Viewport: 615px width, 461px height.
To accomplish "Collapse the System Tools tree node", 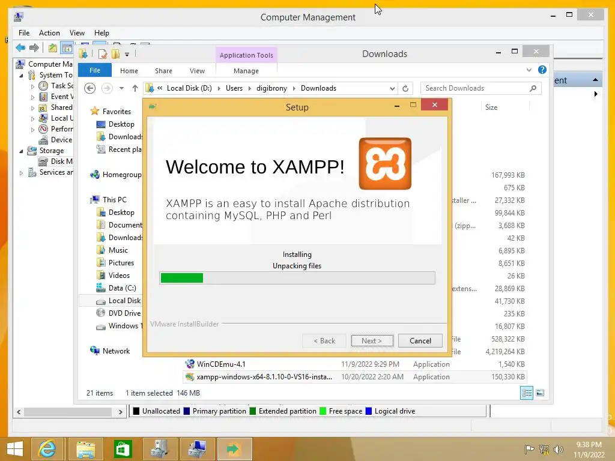I will [x=21, y=75].
